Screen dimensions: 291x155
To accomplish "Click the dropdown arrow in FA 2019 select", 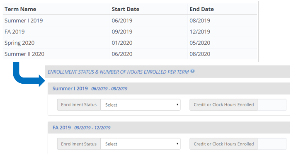I will [177, 144].
